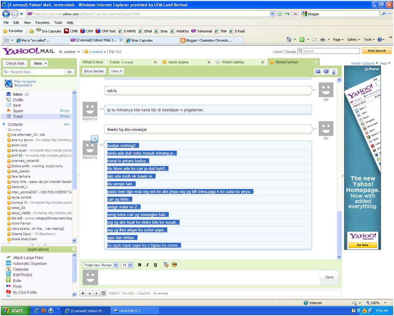Toggle Underline formatting in chat composer
Viewport: 394px width, 316px height.
tap(155, 265)
